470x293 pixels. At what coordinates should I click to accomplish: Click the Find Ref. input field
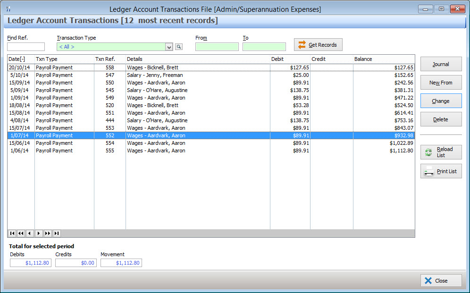pos(26,47)
